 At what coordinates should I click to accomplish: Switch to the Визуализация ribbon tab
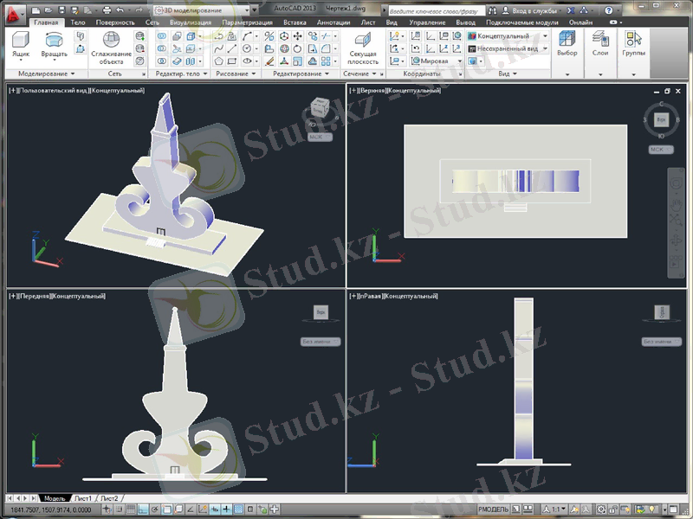coord(190,22)
